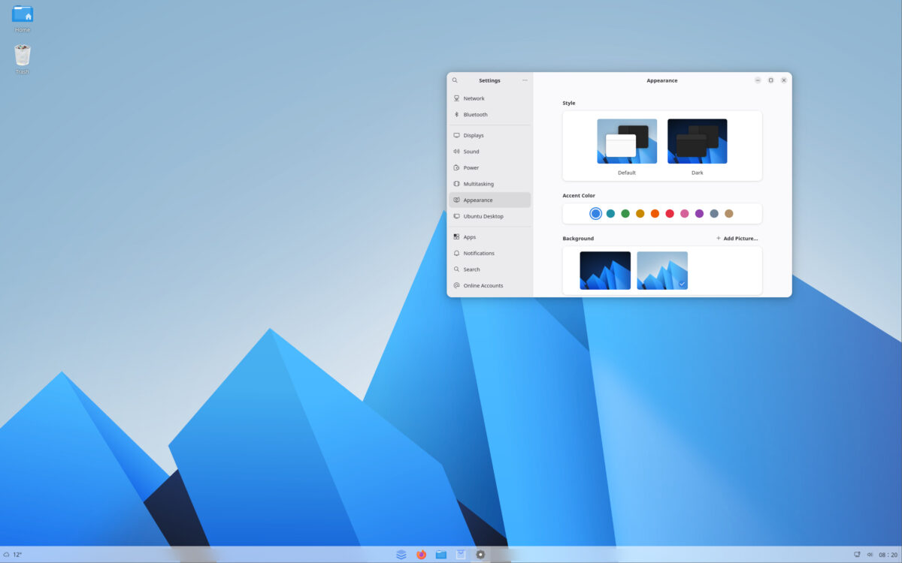Open the Displays settings section
The height and width of the screenshot is (563, 902).
tap(474, 135)
